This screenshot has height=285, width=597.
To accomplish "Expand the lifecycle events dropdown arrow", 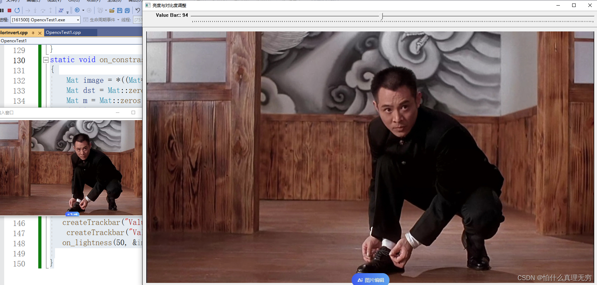I will (x=118, y=20).
